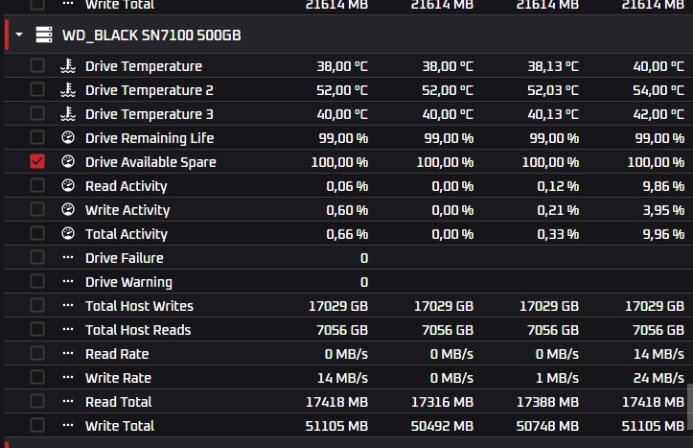Image resolution: width=693 pixels, height=448 pixels.
Task: Select the Drive Temperature label
Action: 144,66
